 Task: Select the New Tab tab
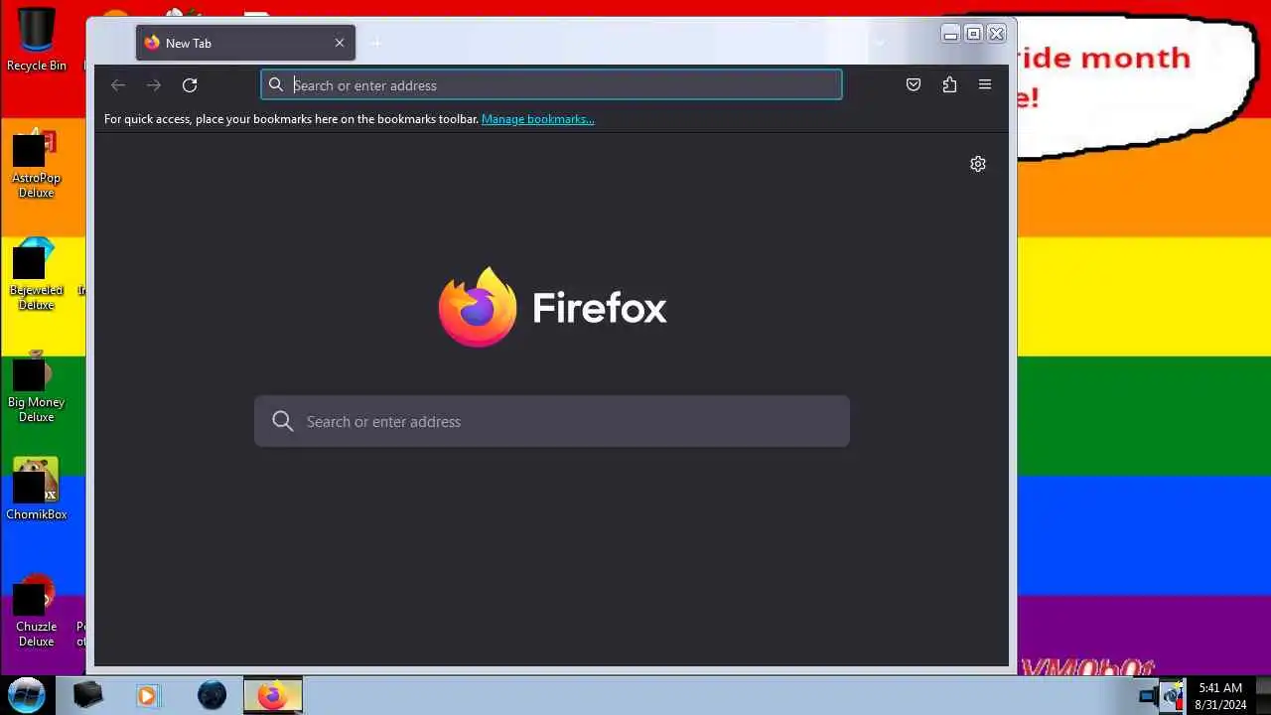[x=245, y=43]
